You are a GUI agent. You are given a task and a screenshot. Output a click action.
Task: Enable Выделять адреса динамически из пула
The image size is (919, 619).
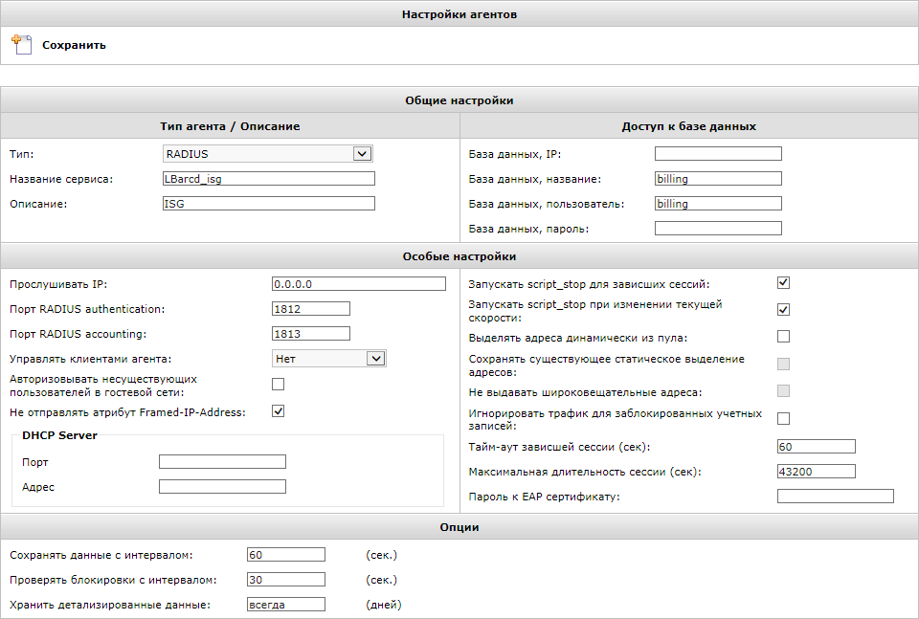[x=784, y=336]
